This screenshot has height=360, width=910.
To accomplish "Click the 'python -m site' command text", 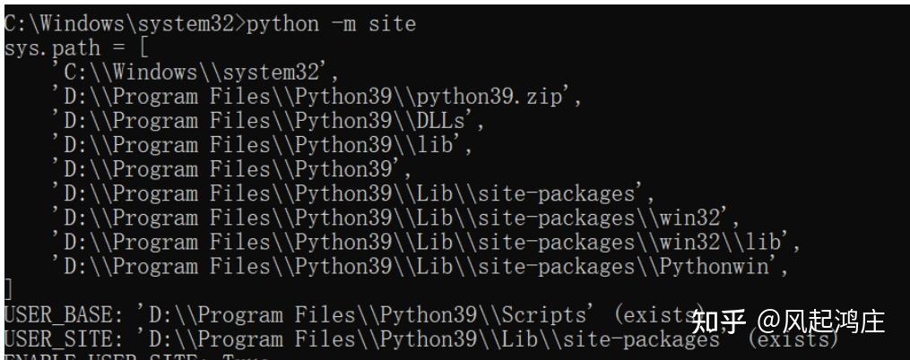I will coord(332,24).
